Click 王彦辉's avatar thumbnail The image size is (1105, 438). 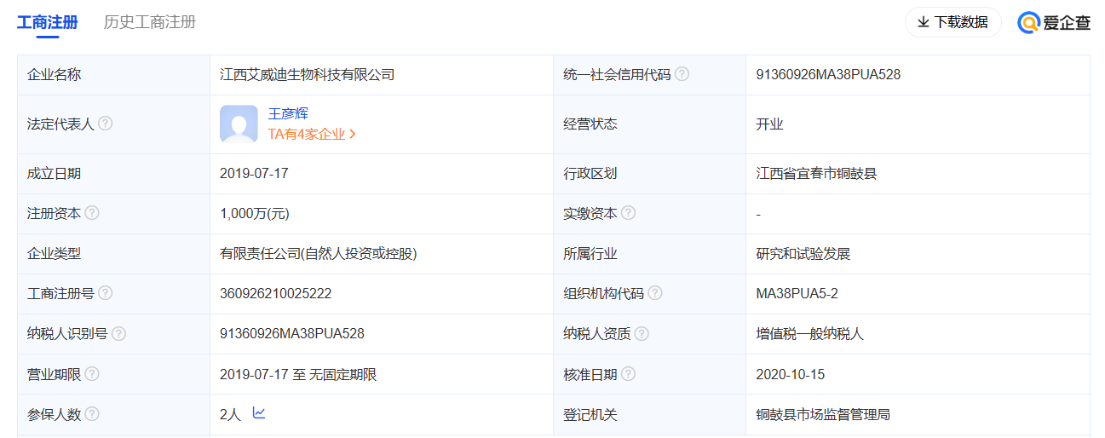(x=239, y=124)
